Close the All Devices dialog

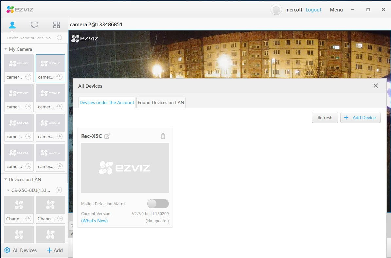click(x=376, y=86)
